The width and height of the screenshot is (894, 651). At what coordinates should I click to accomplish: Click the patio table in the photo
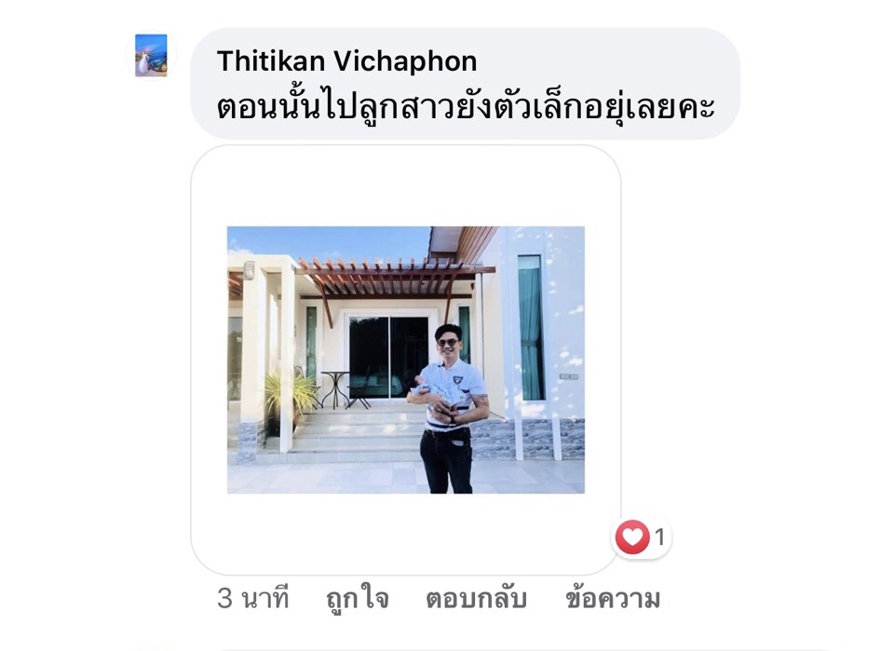point(336,388)
